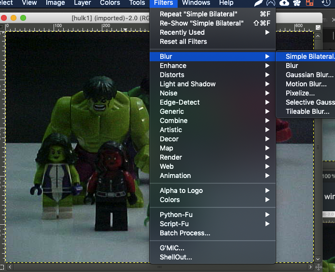Screen dimensions: 335x272
Task: Open the Windows menu
Action: (196, 3)
